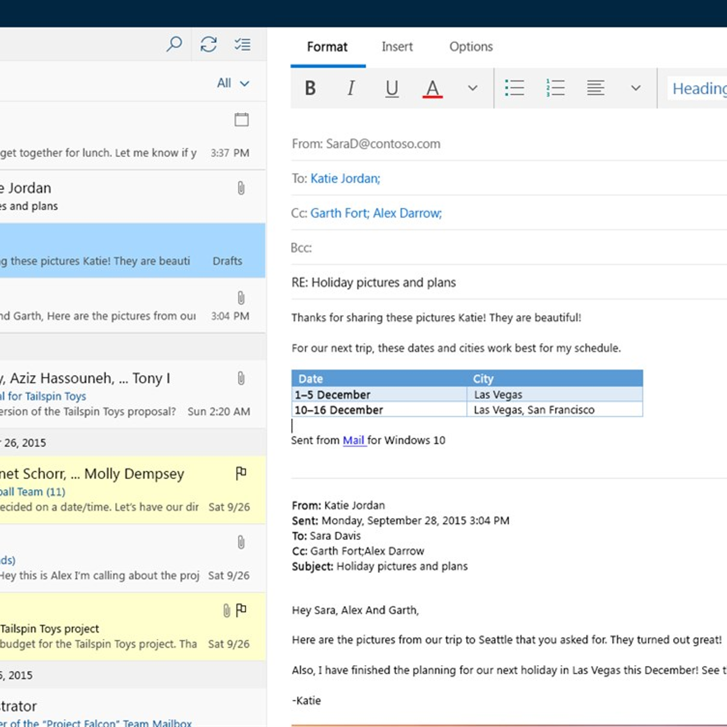
Task: Switch to the Insert tab
Action: (397, 47)
